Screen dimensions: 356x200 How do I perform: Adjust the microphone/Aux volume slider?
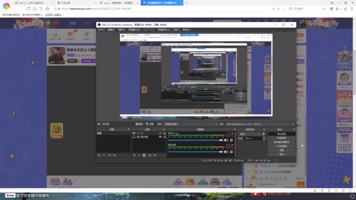[x=195, y=140]
